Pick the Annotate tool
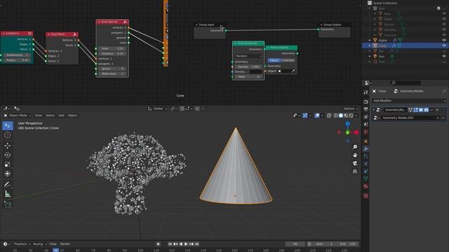This screenshot has height=252, width=449. (x=8, y=184)
